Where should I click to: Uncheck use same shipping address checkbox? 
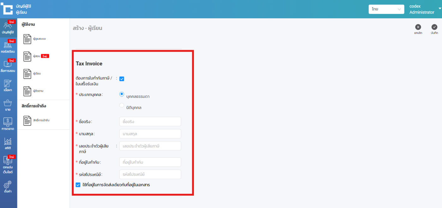pos(78,185)
